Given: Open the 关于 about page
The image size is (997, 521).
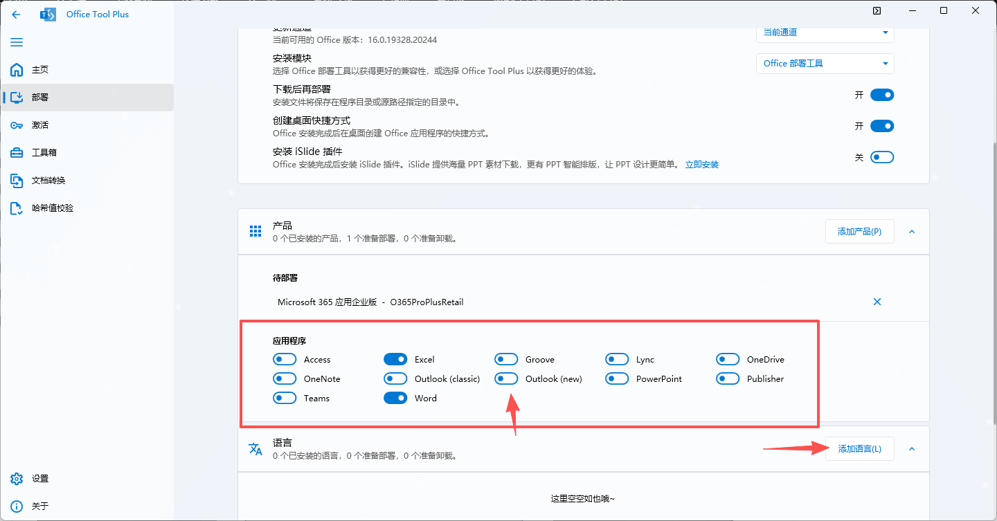Looking at the screenshot, I should 17,506.
